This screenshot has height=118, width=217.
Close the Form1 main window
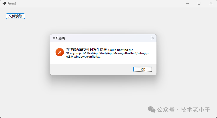click(x=211, y=3)
